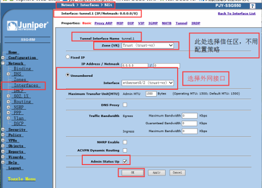Click the Apply button
Image resolution: width=262 pixels, height=188 pixels.
pyautogui.click(x=157, y=172)
